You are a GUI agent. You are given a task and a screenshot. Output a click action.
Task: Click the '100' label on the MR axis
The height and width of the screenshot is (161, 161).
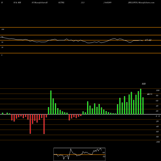[x=157, y=90]
